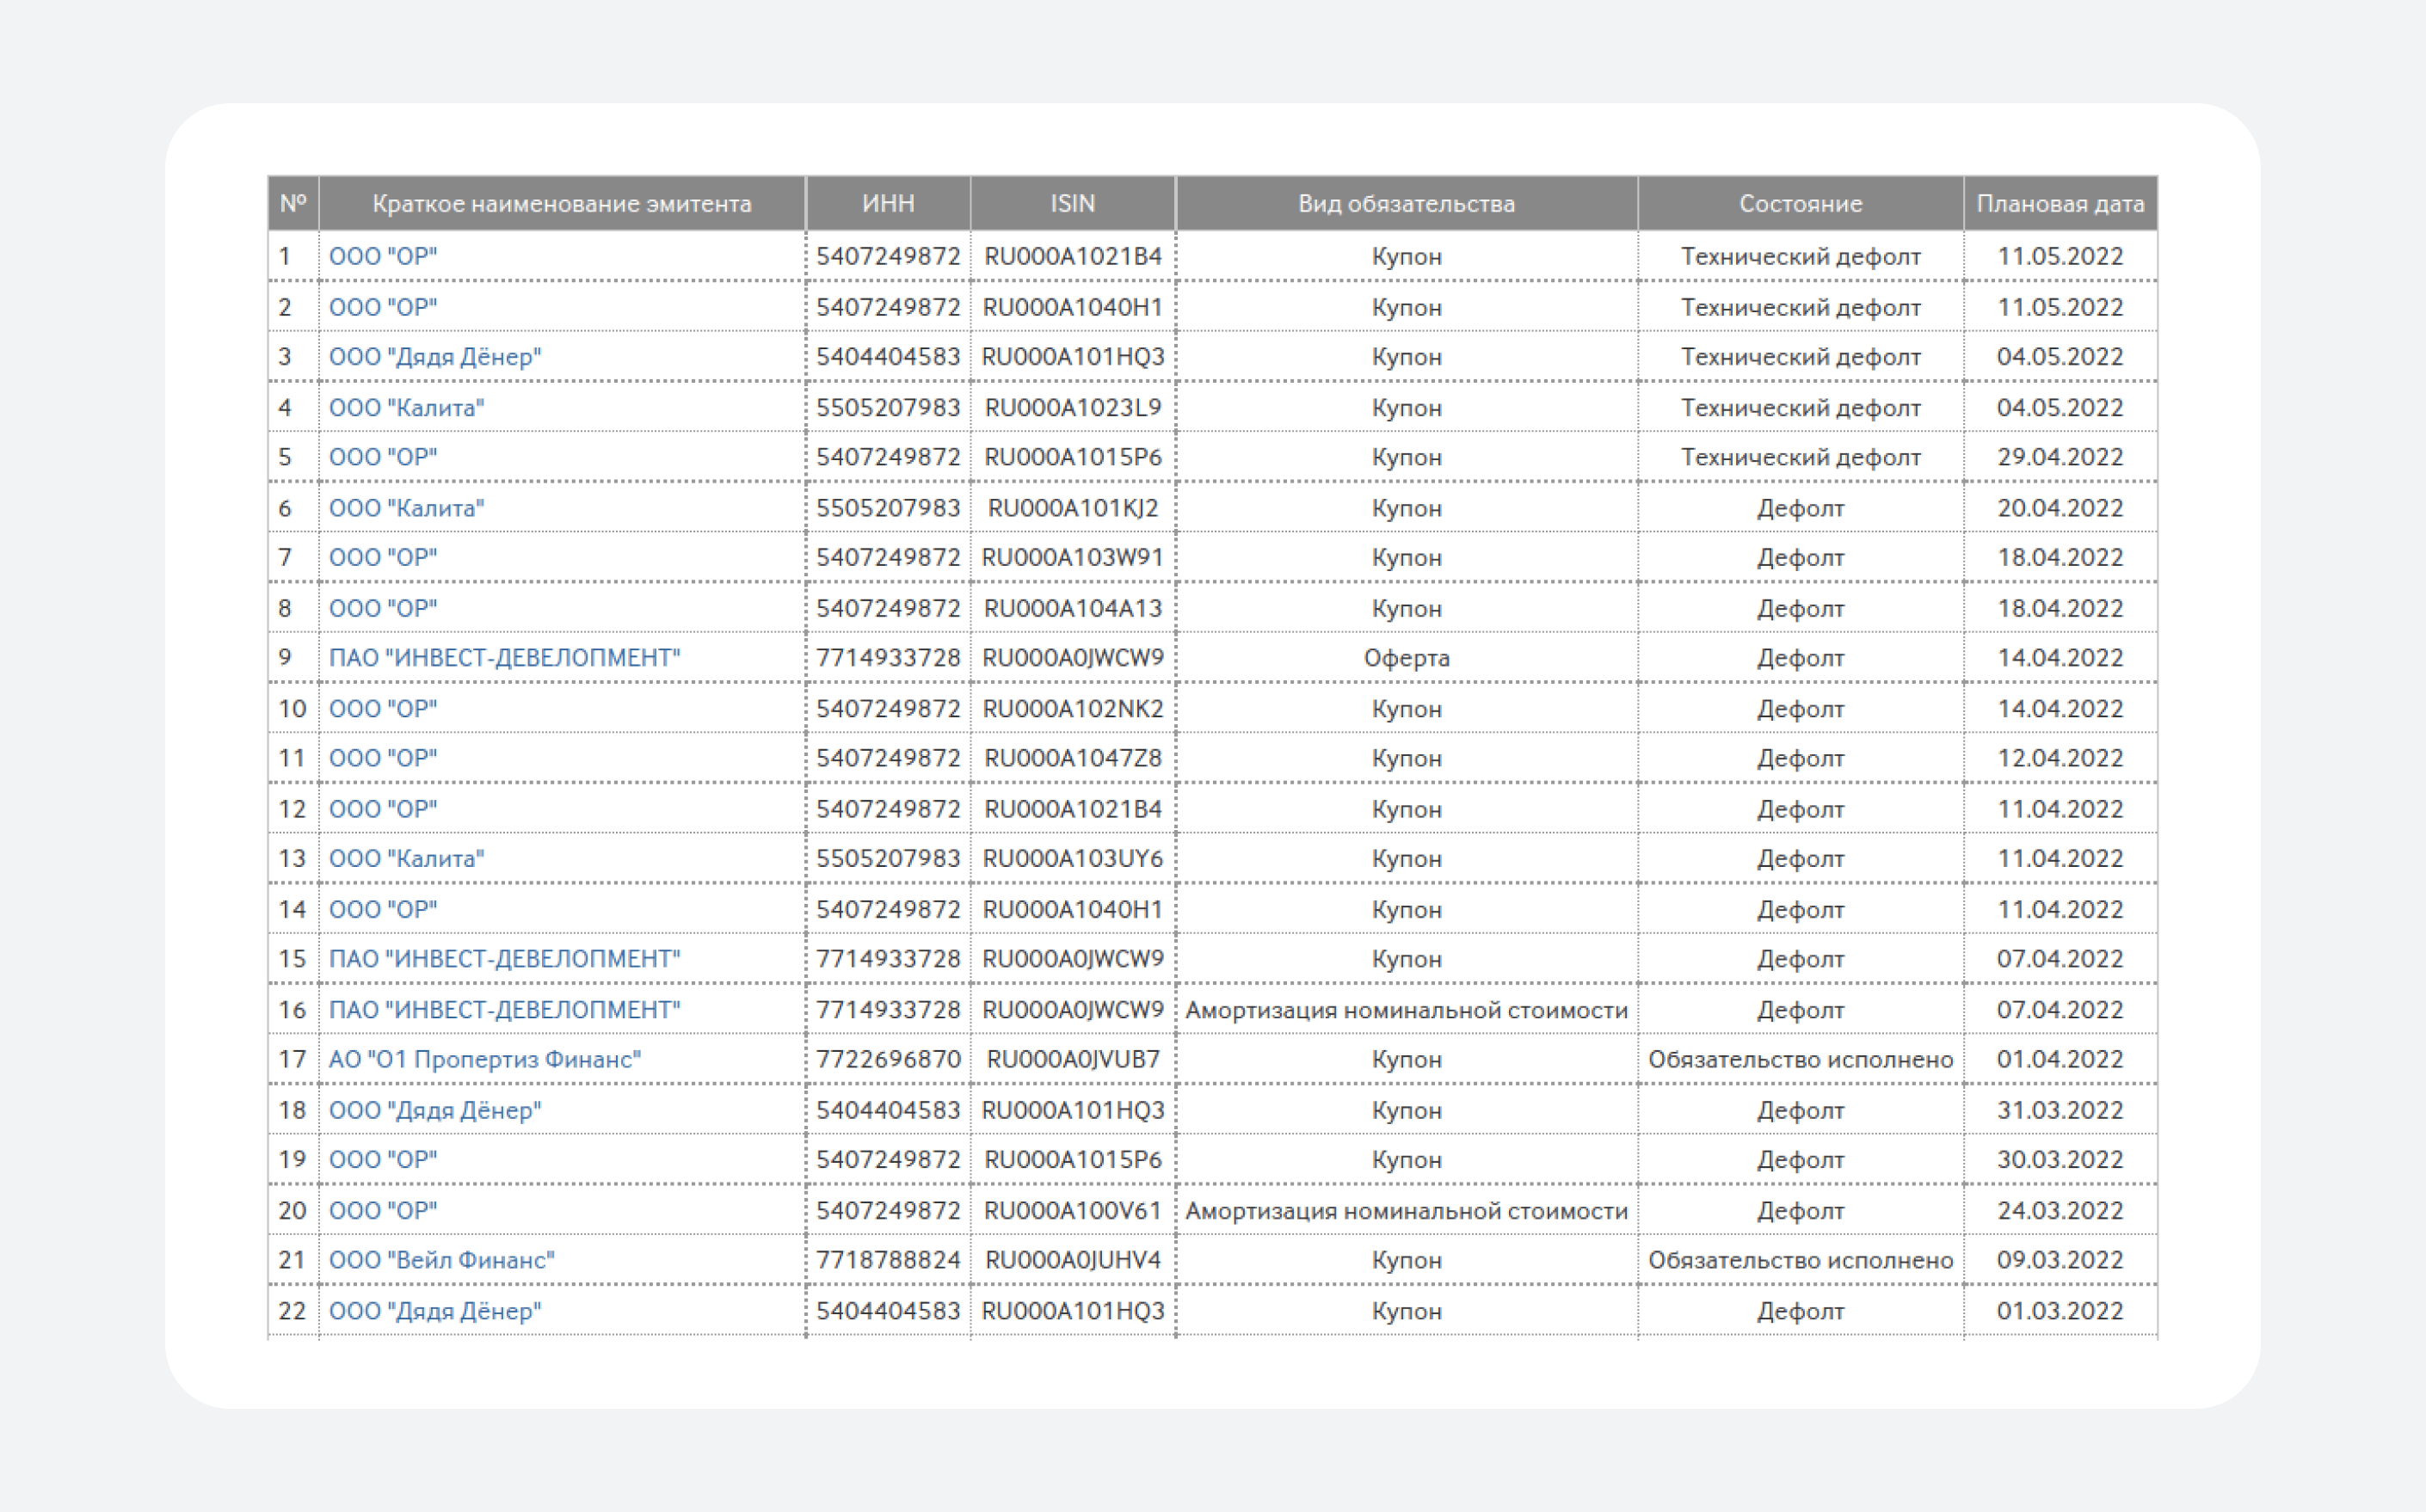This screenshot has height=1512, width=2426.
Task: Click date 24.03.2022
Action: click(x=2060, y=1211)
